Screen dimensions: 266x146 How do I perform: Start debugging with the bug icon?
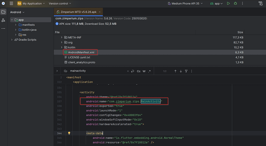(x=235, y=3)
